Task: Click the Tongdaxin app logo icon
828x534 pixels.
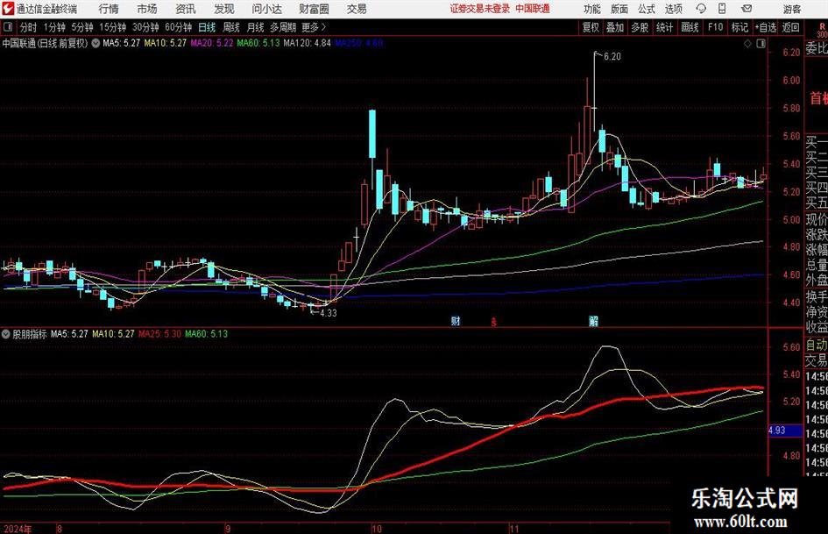Action: pyautogui.click(x=7, y=9)
